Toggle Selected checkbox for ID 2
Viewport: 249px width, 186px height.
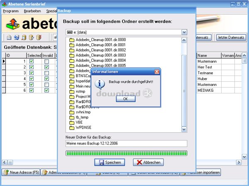pyautogui.click(x=32, y=67)
